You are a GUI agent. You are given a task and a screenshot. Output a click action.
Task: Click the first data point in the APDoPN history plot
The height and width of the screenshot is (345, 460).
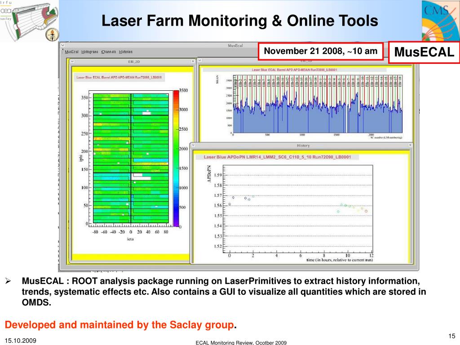click(x=230, y=204)
